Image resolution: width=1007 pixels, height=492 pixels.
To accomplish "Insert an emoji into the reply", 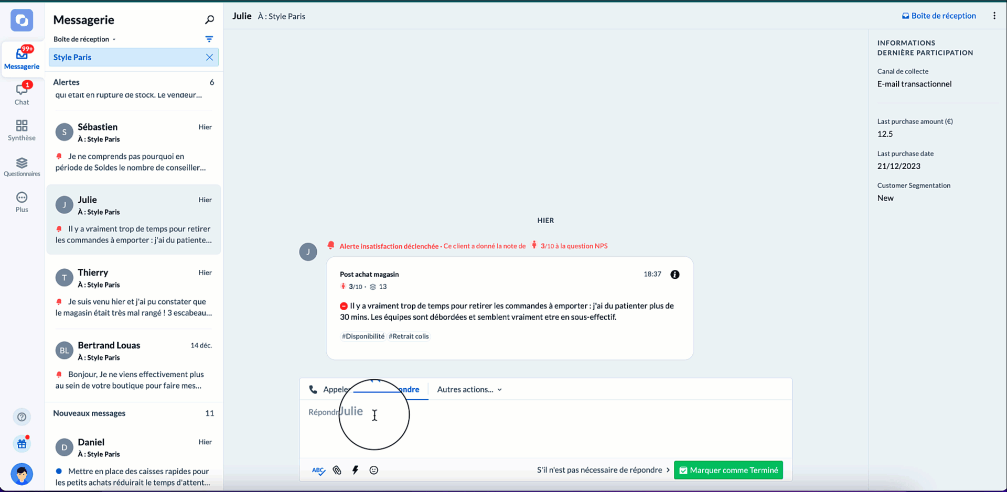I will (x=374, y=470).
